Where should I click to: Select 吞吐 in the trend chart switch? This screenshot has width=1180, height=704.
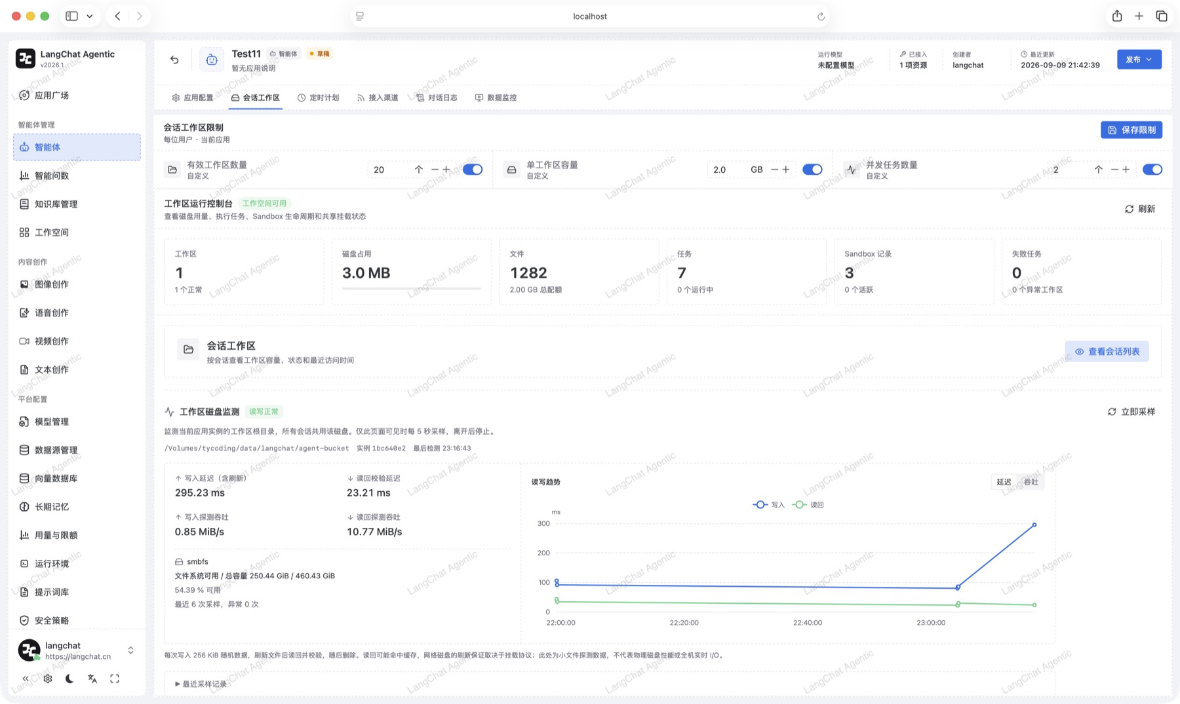[x=1031, y=482]
